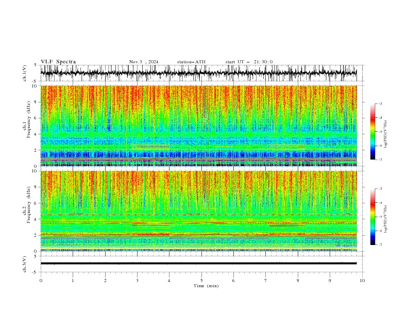Select the date text "Nov.3 , 2024"
This screenshot has width=408, height=315.
pos(144,62)
